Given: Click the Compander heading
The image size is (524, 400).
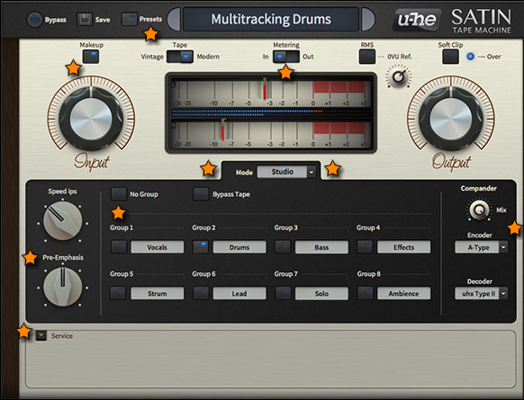Looking at the screenshot, I should [x=479, y=189].
